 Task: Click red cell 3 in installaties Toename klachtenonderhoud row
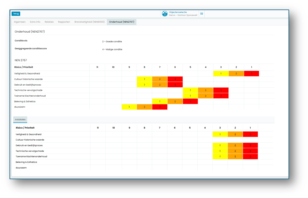pyautogui.click(x=250, y=157)
